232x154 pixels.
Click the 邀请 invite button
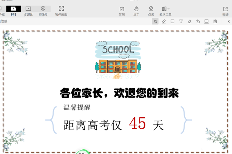225,11
